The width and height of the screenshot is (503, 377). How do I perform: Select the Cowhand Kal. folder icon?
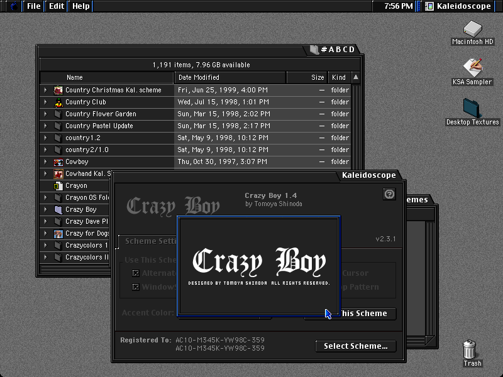[58, 173]
